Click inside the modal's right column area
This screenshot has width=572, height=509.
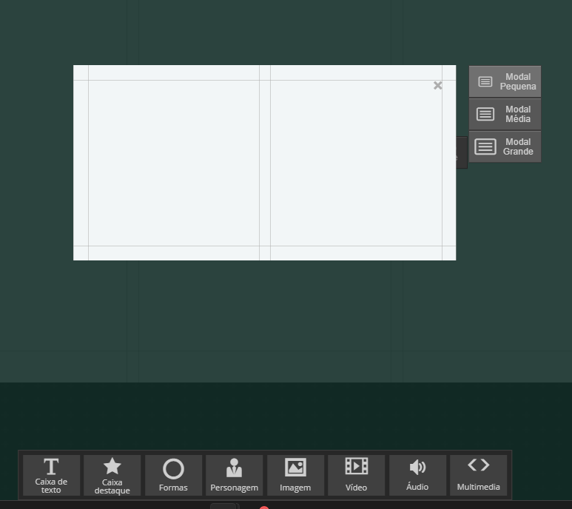point(355,163)
